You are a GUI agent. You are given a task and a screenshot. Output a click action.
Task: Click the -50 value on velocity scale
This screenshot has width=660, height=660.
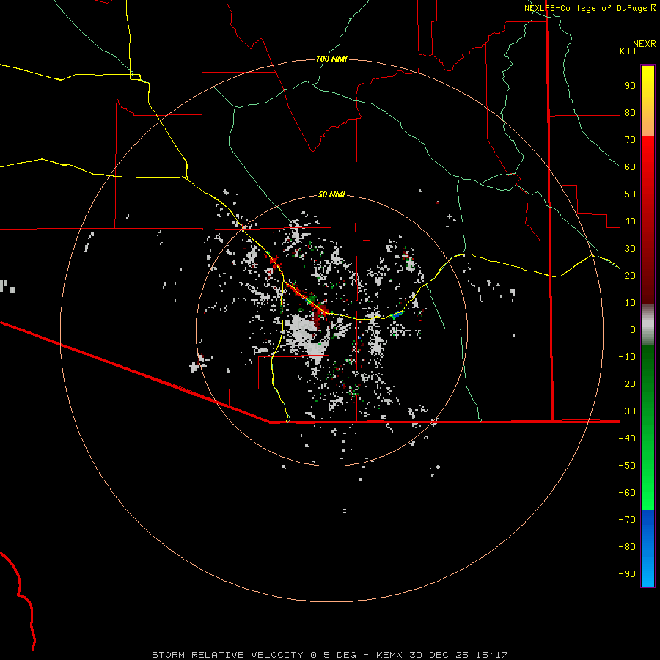click(x=627, y=466)
